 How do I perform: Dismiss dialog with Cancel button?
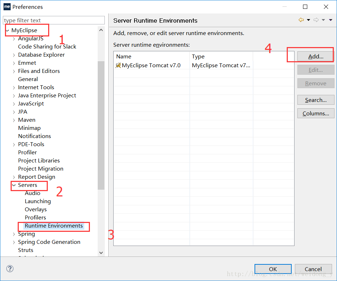pyautogui.click(x=313, y=269)
